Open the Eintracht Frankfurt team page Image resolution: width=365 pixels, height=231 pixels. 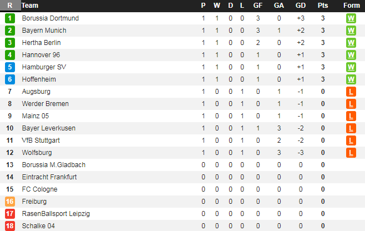(x=49, y=177)
